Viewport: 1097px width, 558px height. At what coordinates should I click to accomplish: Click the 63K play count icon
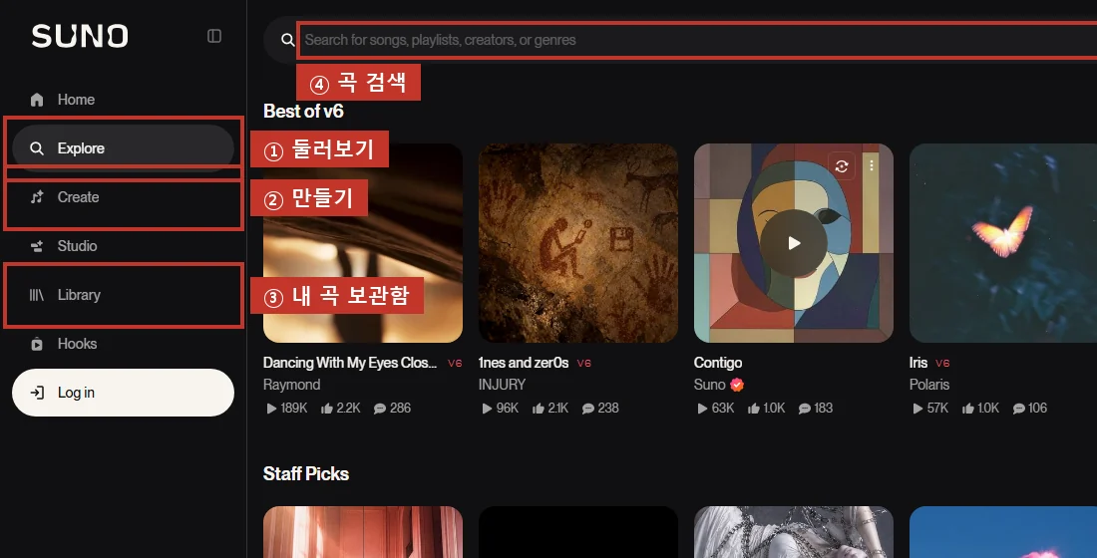[x=702, y=409]
